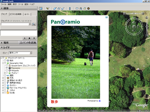Stop the tour playback
150x112 pixels.
click(x=29, y=38)
